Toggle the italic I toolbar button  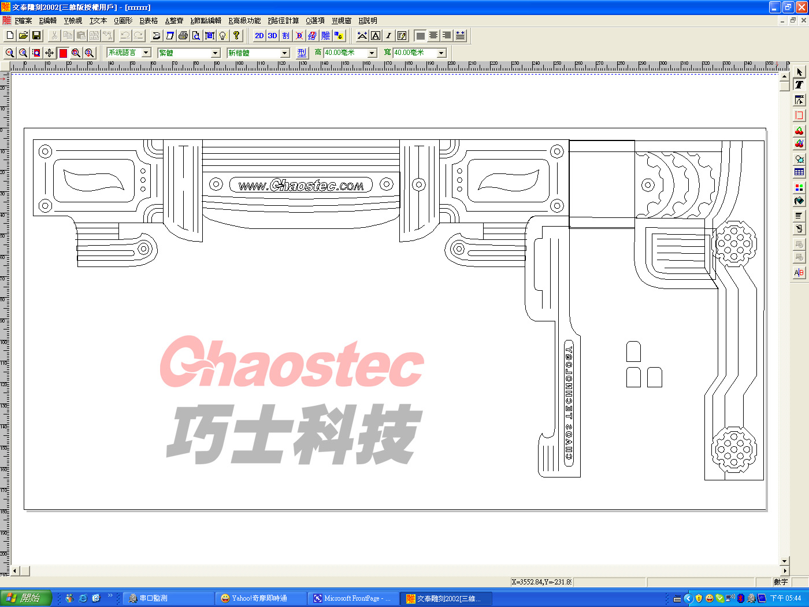(x=389, y=36)
